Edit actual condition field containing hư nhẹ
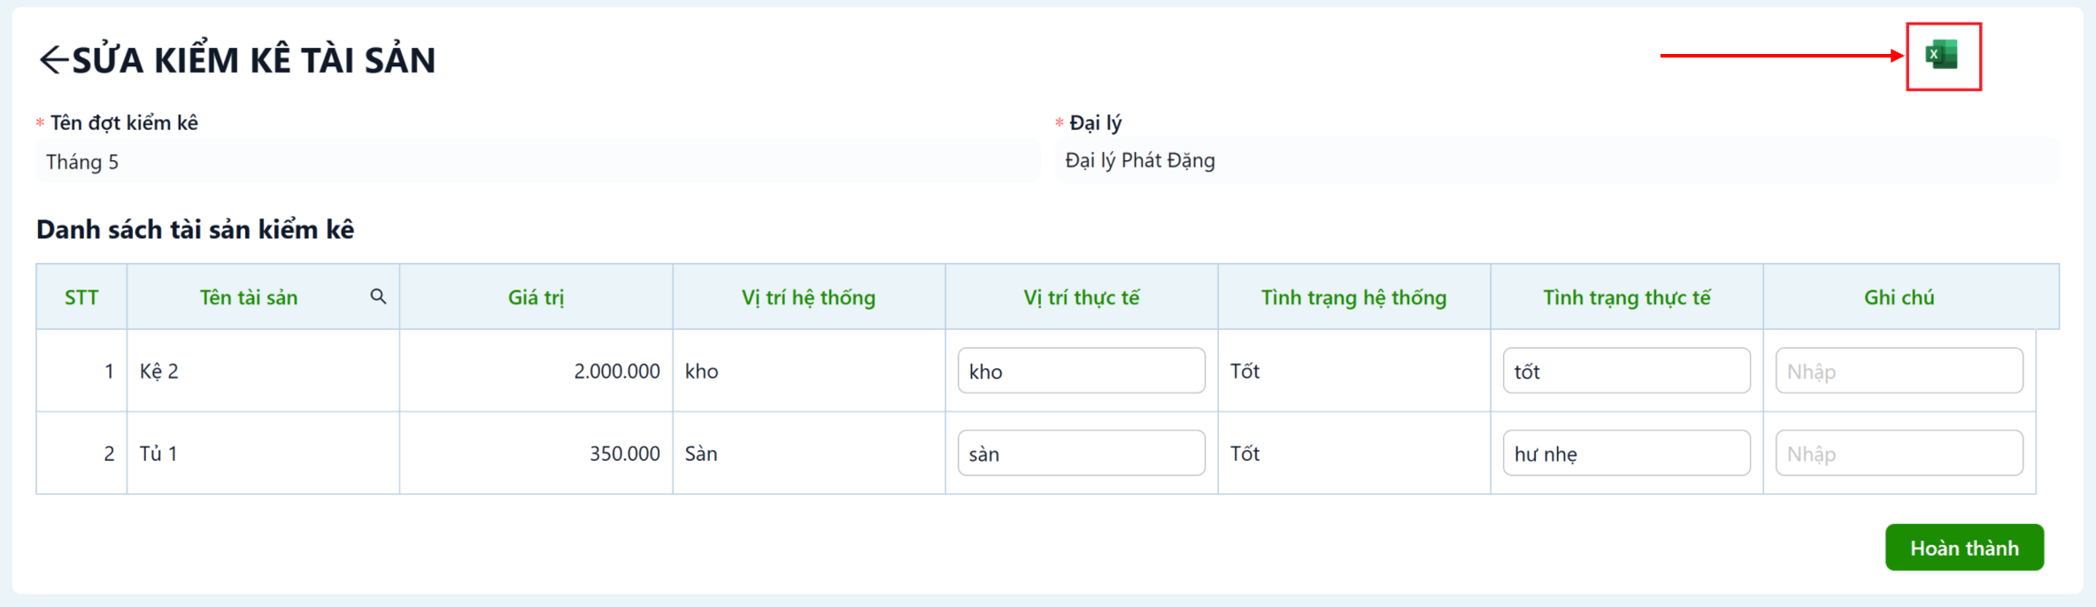This screenshot has height=607, width=2096. click(1626, 453)
